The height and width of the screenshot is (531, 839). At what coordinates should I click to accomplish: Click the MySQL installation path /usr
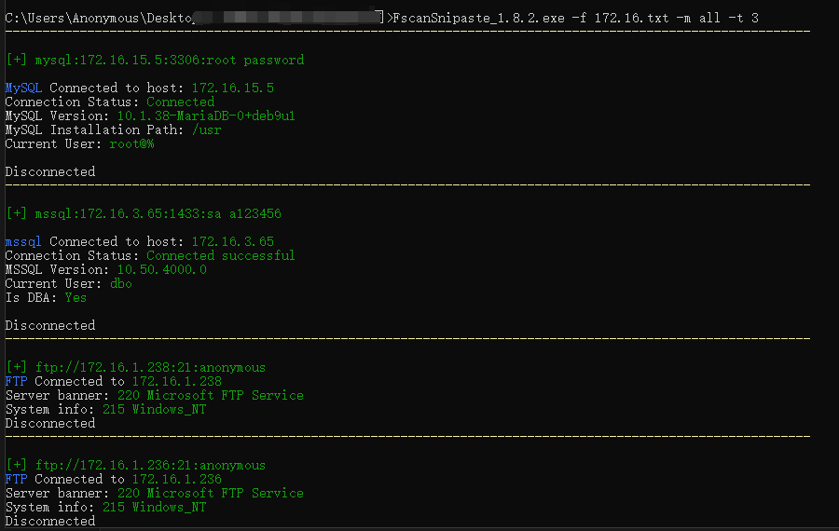point(207,129)
